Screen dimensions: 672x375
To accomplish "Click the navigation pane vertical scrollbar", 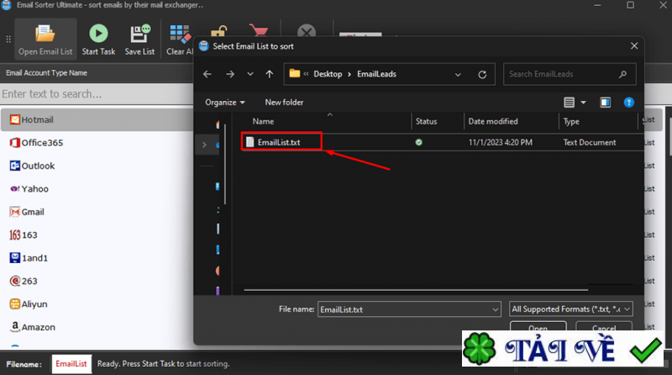I will pos(225,163).
